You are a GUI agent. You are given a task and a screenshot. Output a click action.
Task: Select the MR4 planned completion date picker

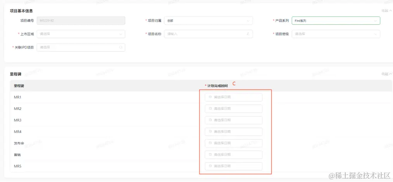pyautogui.click(x=234, y=132)
